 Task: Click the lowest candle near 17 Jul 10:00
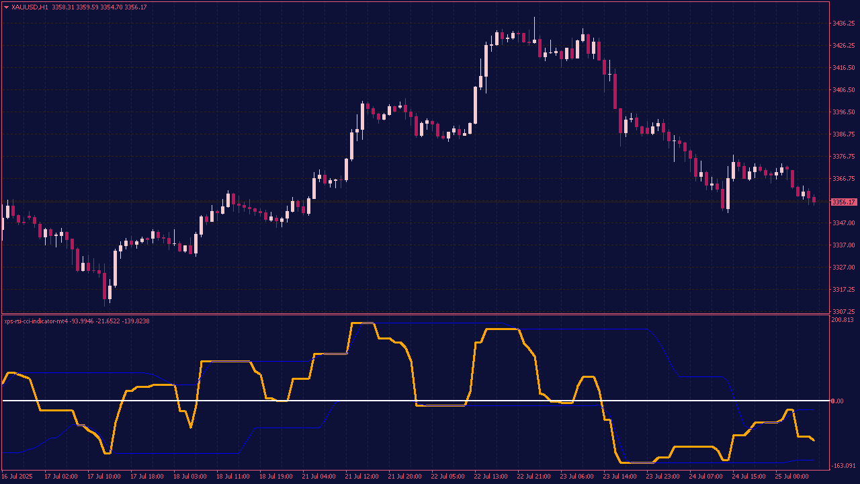coord(110,291)
